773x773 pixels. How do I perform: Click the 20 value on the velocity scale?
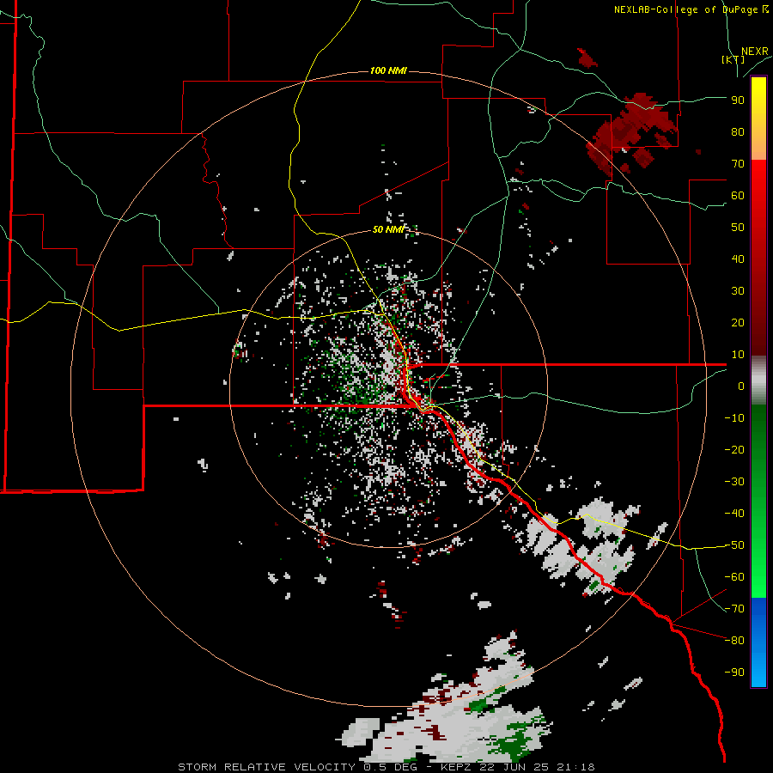pos(738,323)
